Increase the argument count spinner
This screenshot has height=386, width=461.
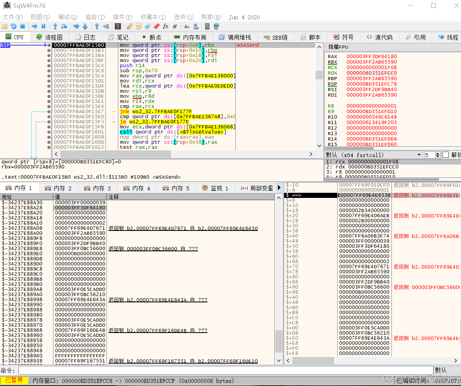tap(437, 154)
